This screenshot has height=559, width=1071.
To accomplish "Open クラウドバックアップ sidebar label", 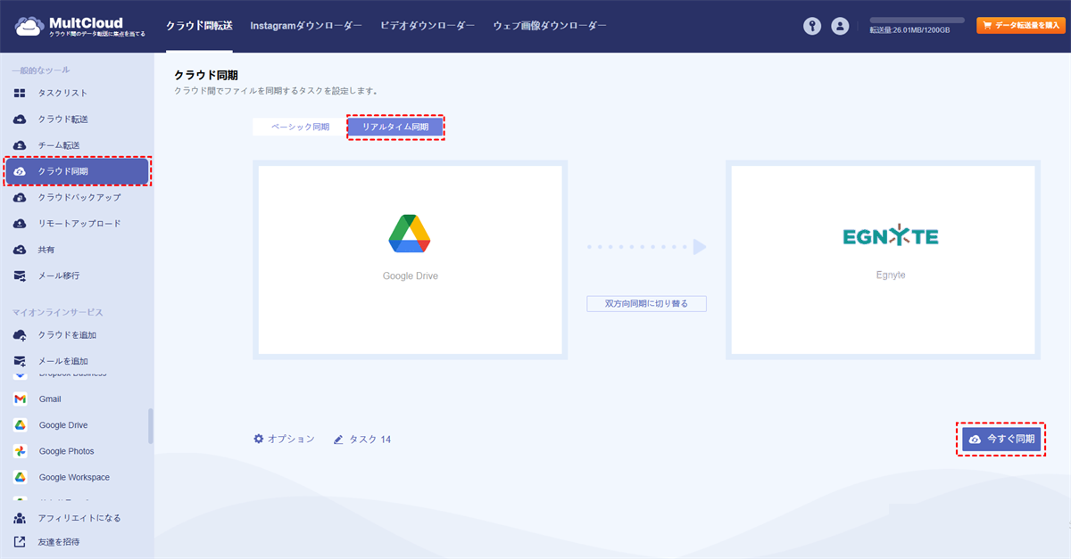I will click(x=79, y=197).
